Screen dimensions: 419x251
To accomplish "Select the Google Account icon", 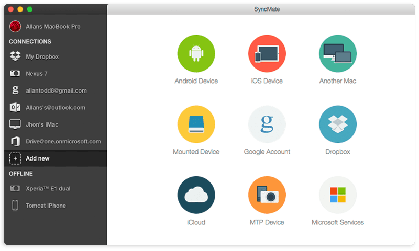I will coord(267,124).
